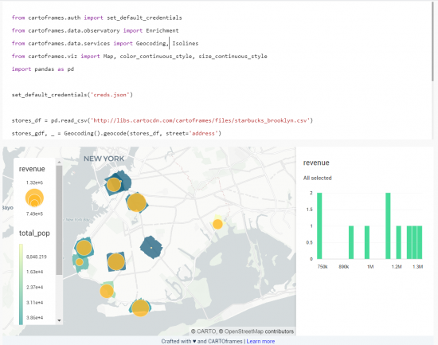Click the legend panel vertical scrollbar thumb

(59, 221)
